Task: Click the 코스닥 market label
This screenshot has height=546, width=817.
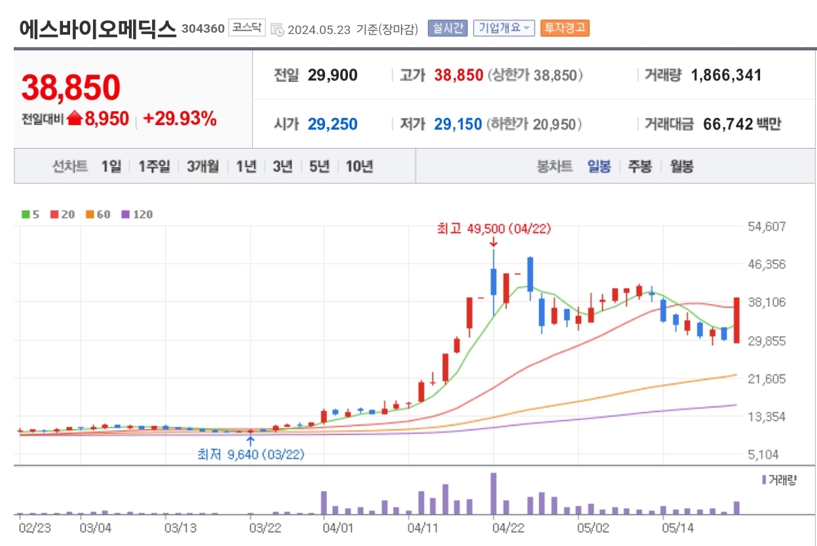Action: click(246, 27)
